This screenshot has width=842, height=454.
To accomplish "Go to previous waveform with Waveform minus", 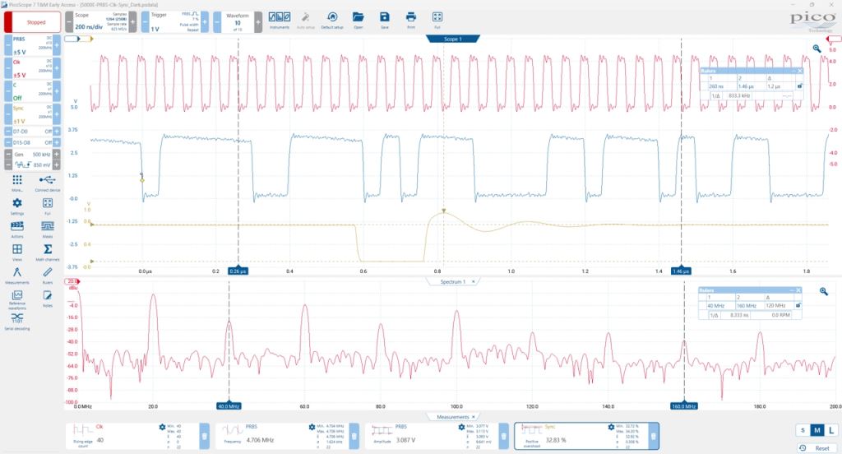I will (x=217, y=22).
